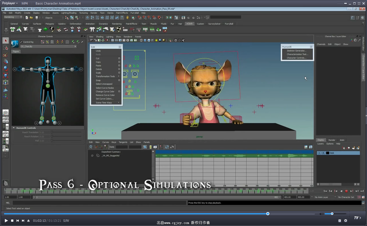The width and height of the screenshot is (367, 226).
Task: Pick the Rotate tool in toolbox
Action: pyautogui.click(x=5, y=68)
